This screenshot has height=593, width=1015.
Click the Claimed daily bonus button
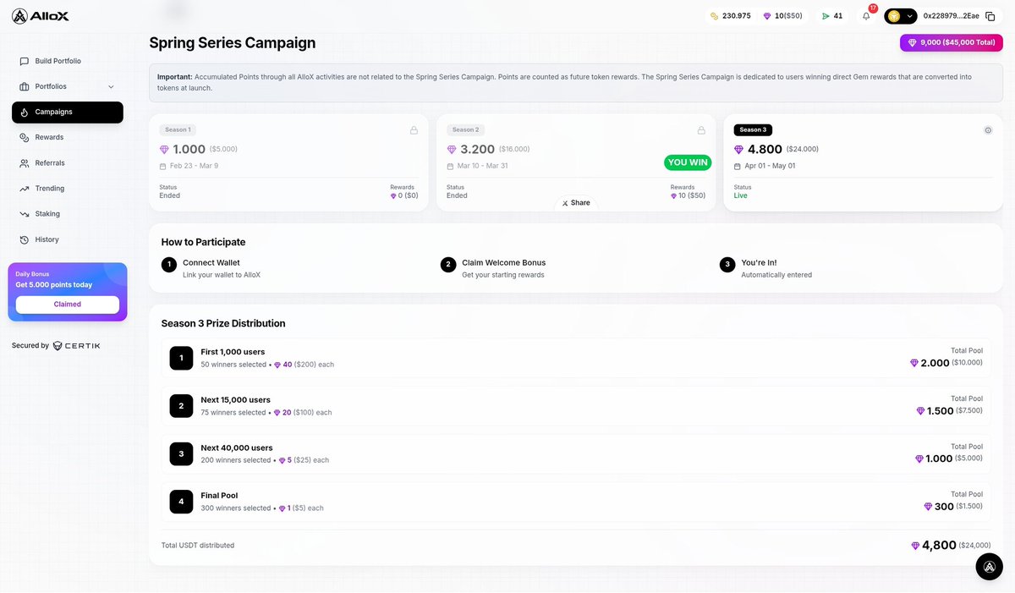[68, 305]
